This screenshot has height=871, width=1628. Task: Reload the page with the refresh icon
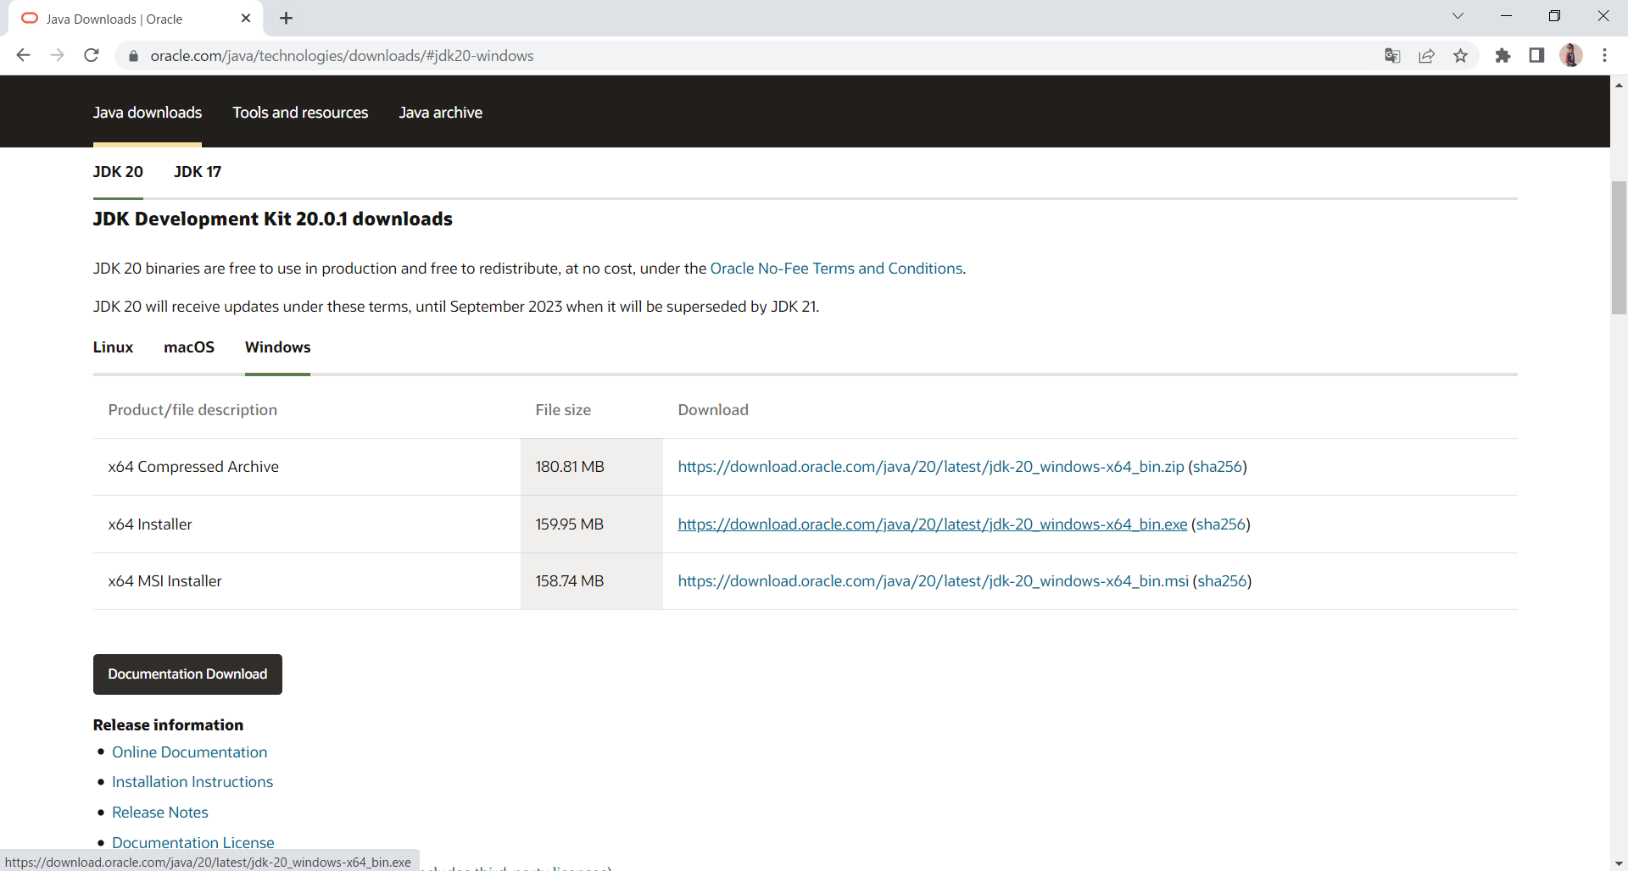coord(92,56)
